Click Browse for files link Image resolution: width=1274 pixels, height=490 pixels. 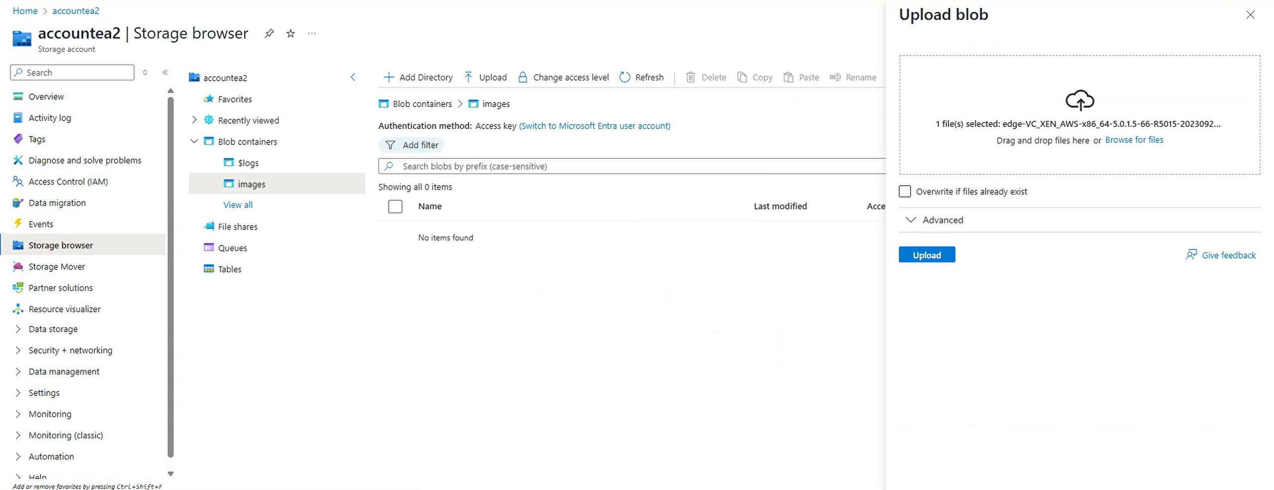pos(1134,140)
